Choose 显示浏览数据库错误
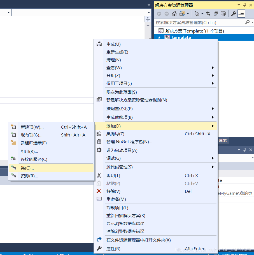The image size is (254, 255). (x=155, y=223)
